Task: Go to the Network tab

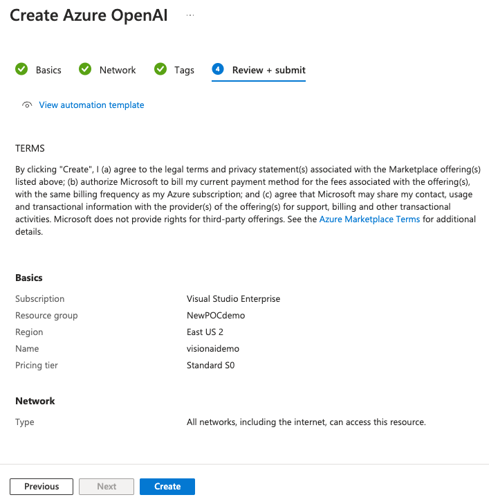Action: pyautogui.click(x=118, y=70)
